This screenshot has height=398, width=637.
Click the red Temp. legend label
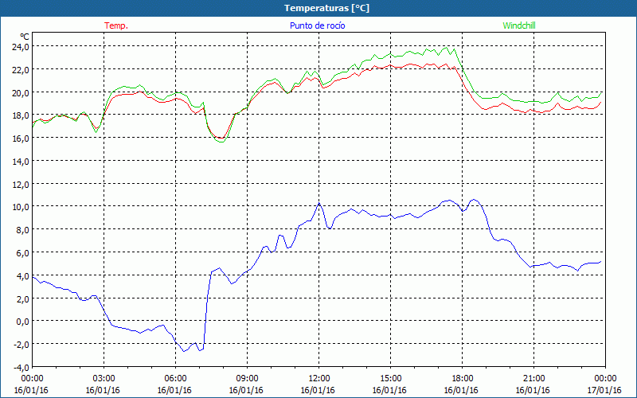(116, 25)
